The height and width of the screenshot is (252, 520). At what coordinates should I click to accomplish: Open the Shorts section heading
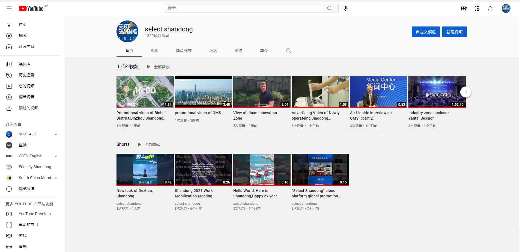tap(123, 144)
